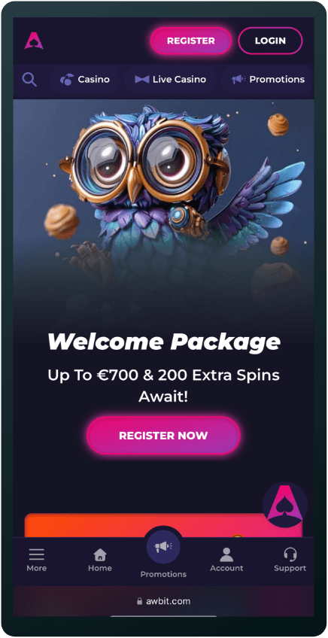Viewport: 328px width, 638px height.
Task: Open search with the magnifier icon
Action: (x=29, y=79)
